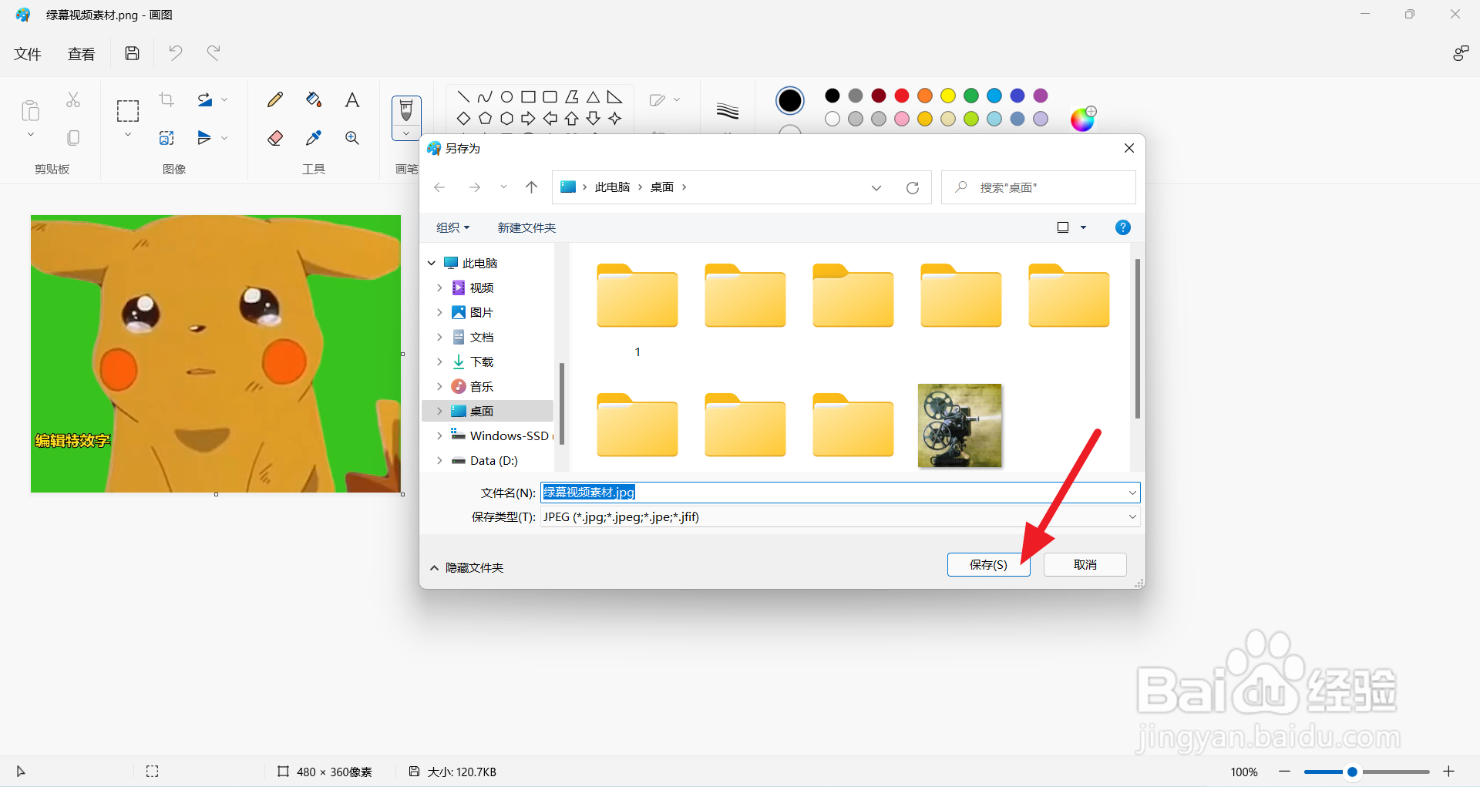Click the Crop image icon
Viewport: 1480px width, 787px height.
pos(166,99)
